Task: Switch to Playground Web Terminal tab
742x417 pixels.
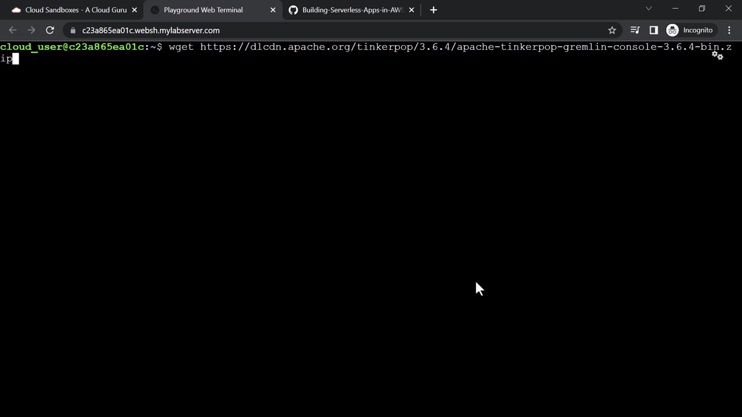Action: pos(211,10)
